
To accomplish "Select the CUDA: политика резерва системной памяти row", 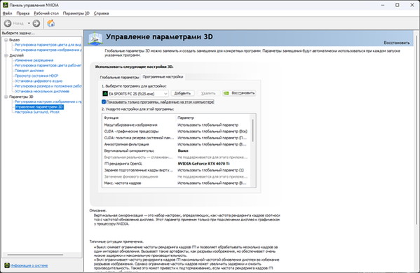I will pos(176,138).
